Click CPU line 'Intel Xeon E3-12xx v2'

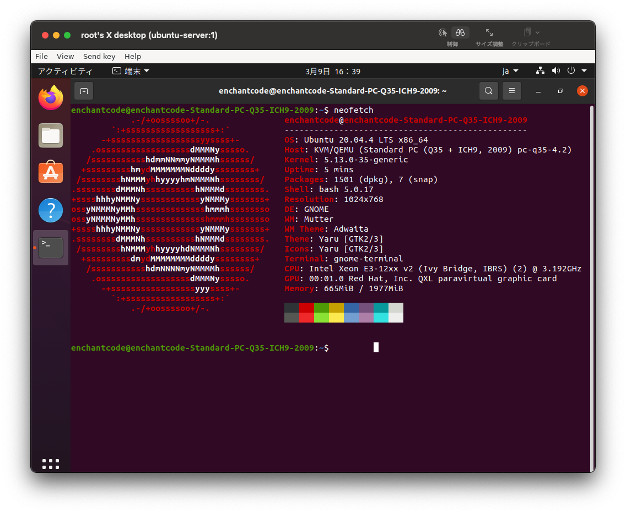[361, 269]
